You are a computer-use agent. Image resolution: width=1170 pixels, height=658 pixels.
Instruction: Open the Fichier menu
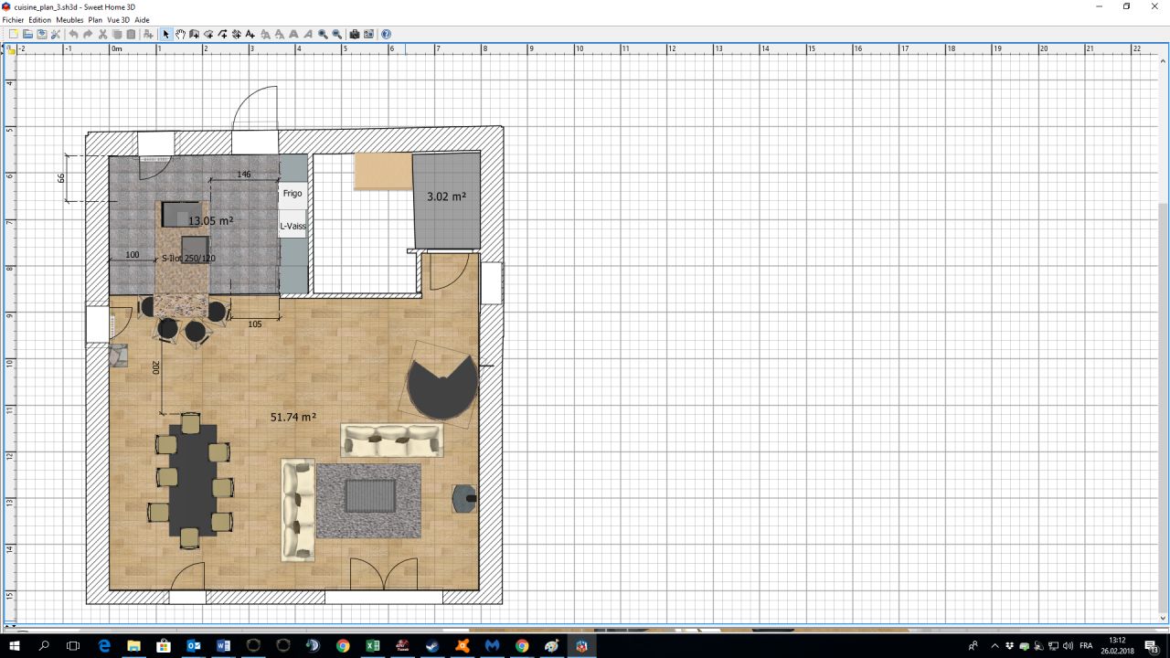point(13,19)
